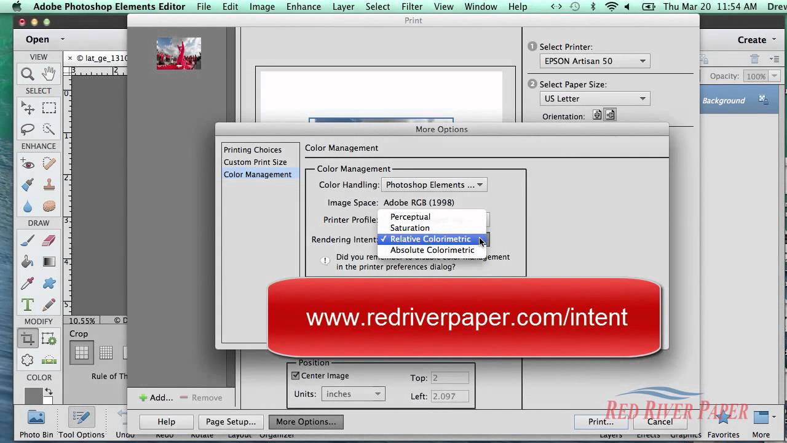Select the Recompose tool

pyautogui.click(x=49, y=338)
